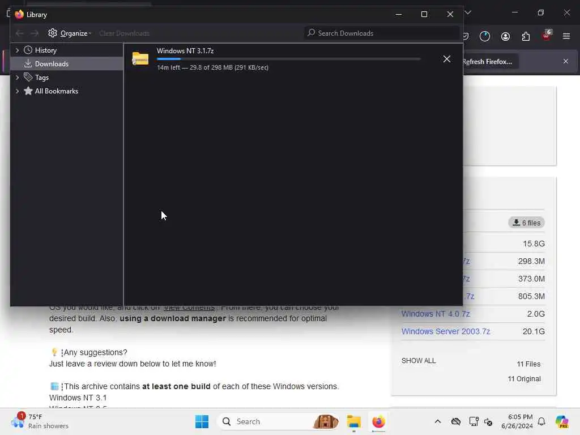Click the volume muted tray icon

tap(488, 421)
